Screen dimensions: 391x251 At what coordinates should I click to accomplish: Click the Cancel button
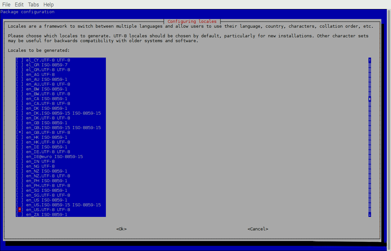click(x=258, y=229)
